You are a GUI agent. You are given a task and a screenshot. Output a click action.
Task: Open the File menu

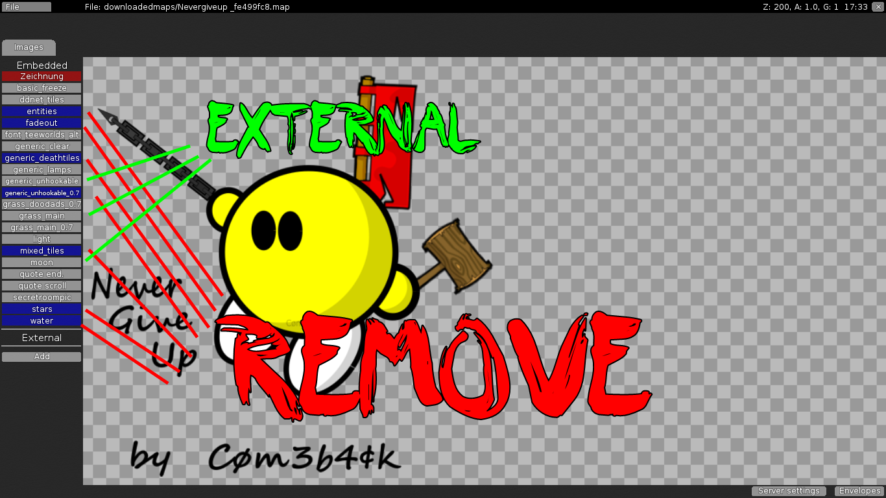click(x=27, y=6)
